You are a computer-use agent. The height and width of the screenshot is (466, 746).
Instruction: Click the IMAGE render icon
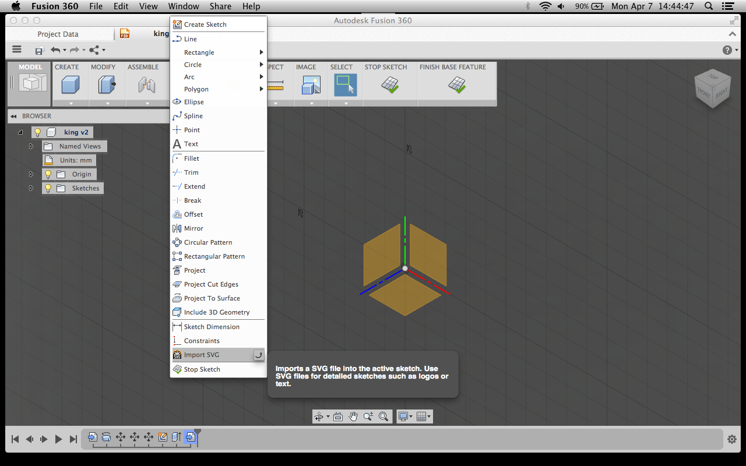(x=311, y=85)
